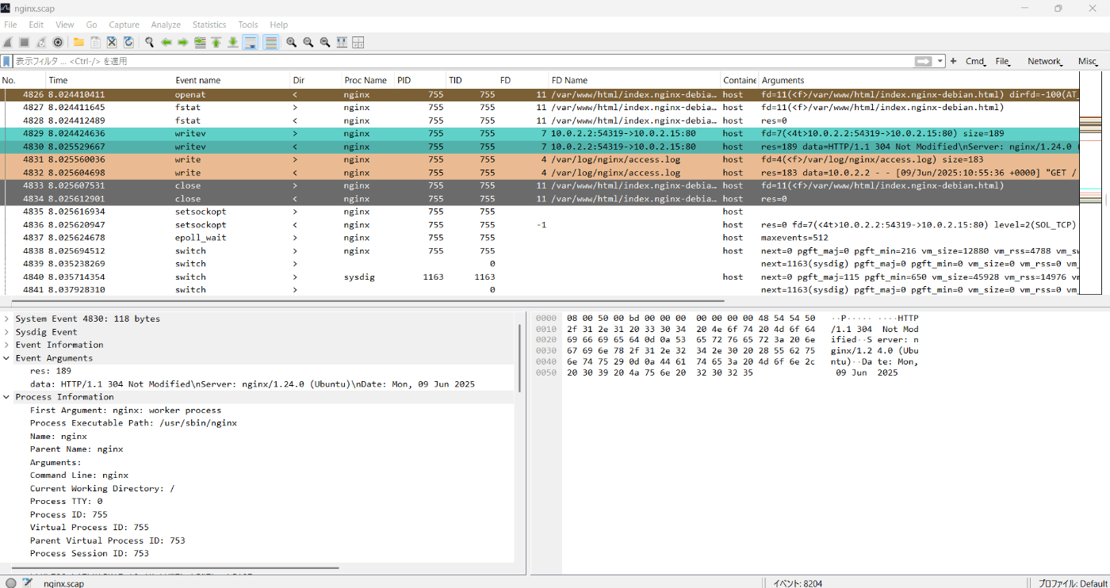Restart the current capture
The image size is (1110, 588).
[42, 42]
